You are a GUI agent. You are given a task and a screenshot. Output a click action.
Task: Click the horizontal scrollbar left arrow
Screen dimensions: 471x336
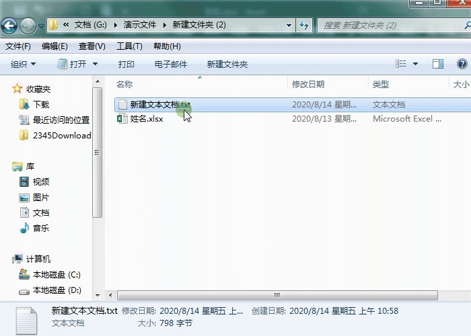[x=110, y=296]
